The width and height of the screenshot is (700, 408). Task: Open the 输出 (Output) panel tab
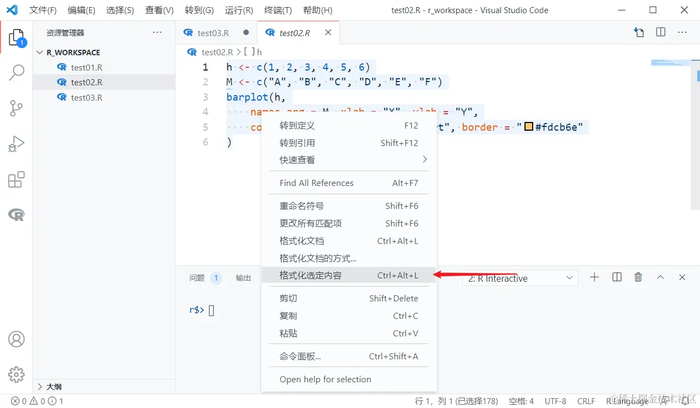(243, 278)
